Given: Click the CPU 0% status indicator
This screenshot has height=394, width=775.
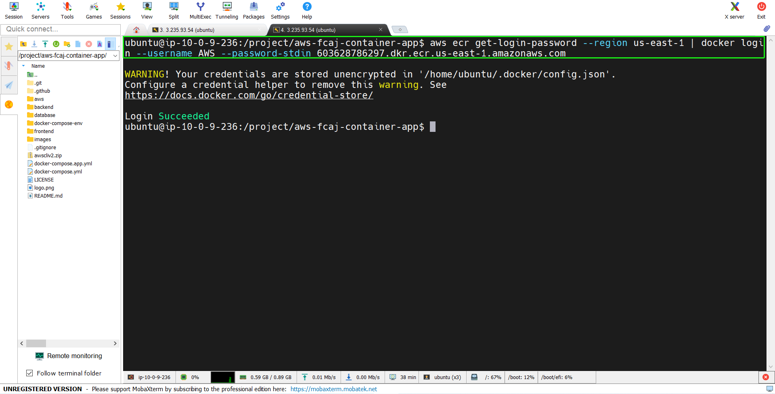Looking at the screenshot, I should 190,377.
